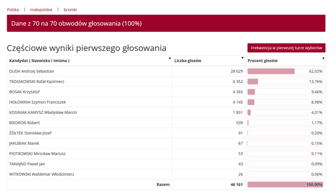The height and width of the screenshot is (194, 336).
Task: Click the 9,46% bar for Bosak
Action: [285, 92]
